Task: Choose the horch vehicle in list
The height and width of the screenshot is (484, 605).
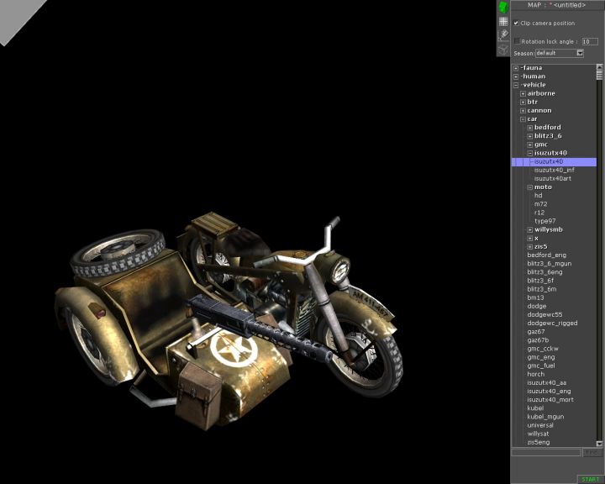Action: (x=536, y=374)
